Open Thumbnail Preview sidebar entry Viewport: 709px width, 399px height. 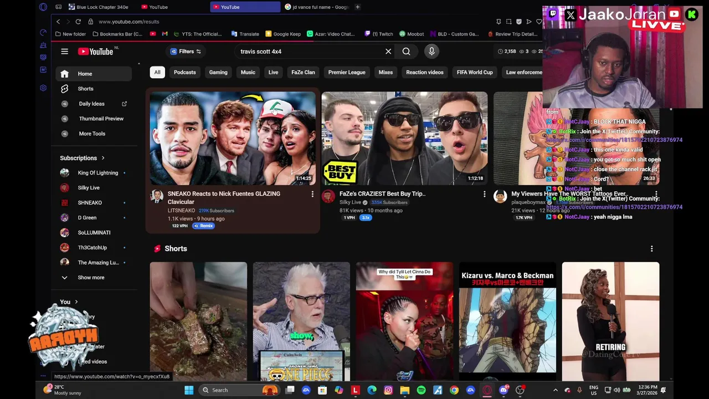pyautogui.click(x=94, y=119)
